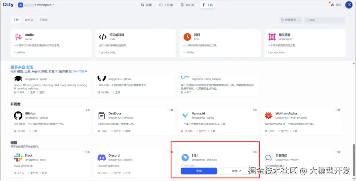Click the Discord plugin icon
The image size is (356, 181).
[x=102, y=158]
